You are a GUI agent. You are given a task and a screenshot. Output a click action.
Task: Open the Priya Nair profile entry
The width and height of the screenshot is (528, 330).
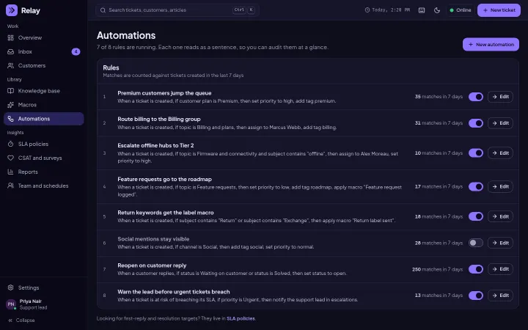44,304
